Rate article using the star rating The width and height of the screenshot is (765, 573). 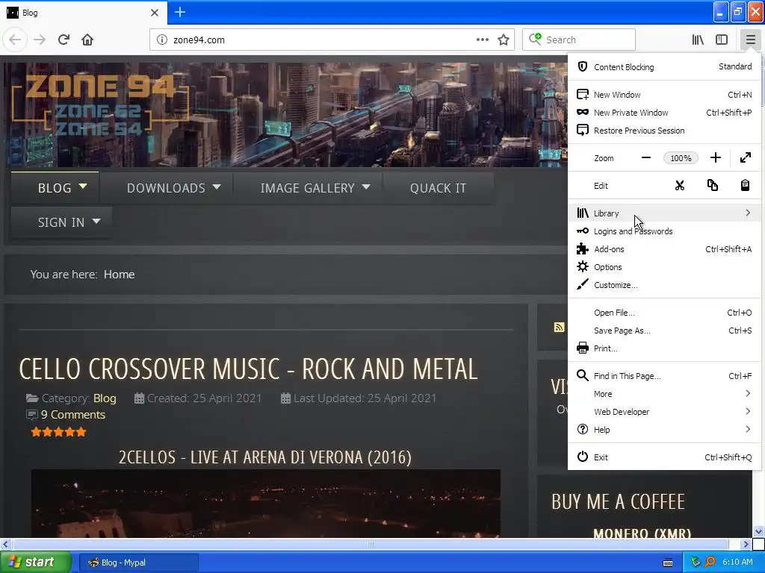point(58,432)
